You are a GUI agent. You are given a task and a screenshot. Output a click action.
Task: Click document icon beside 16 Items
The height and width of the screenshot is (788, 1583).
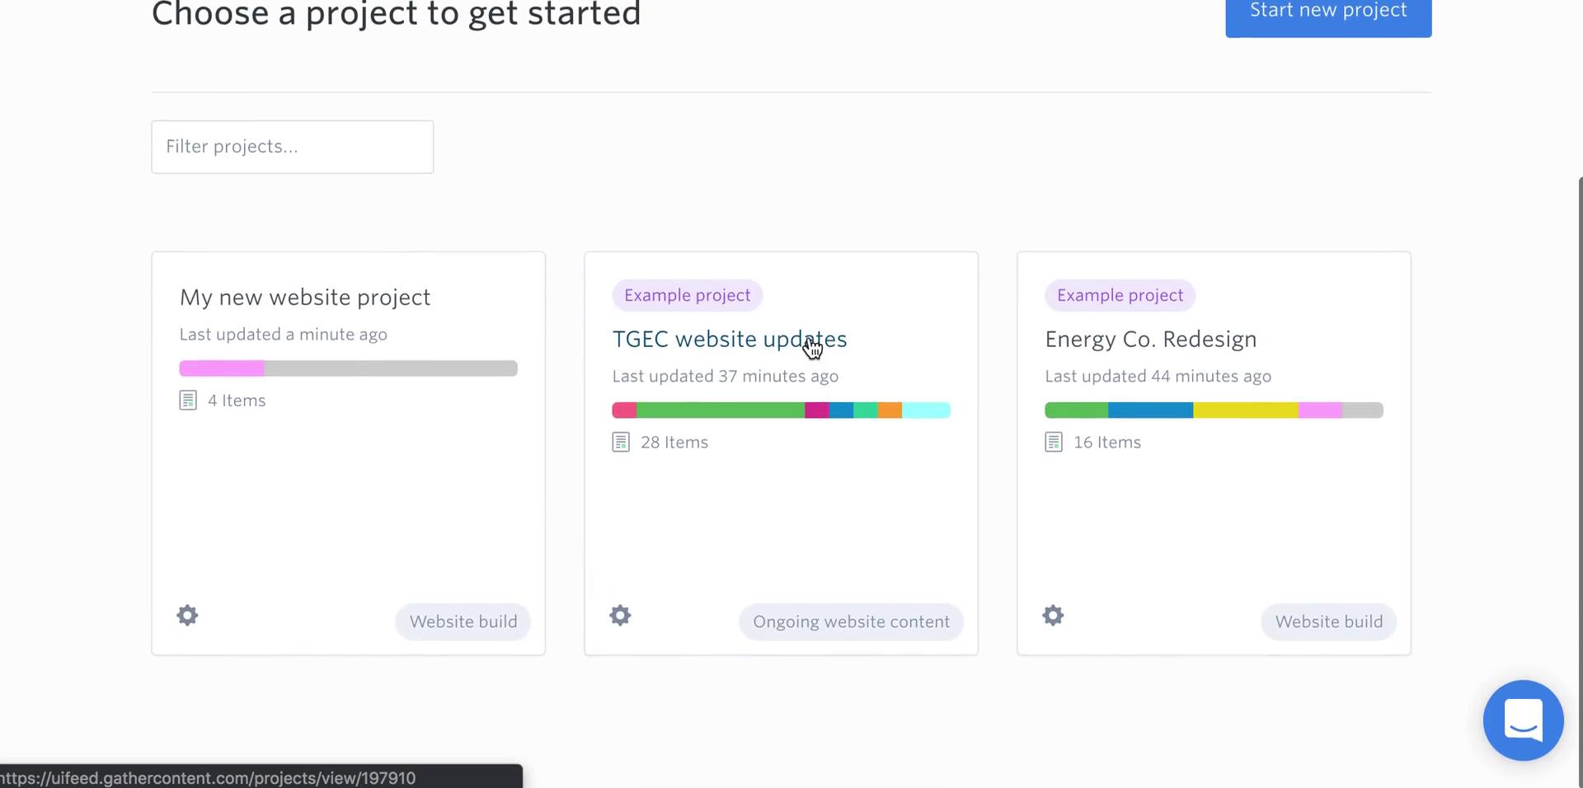(x=1054, y=443)
